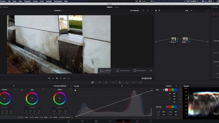219x123 pixels.
Task: Open the viewer options menu
Action: [152, 11]
